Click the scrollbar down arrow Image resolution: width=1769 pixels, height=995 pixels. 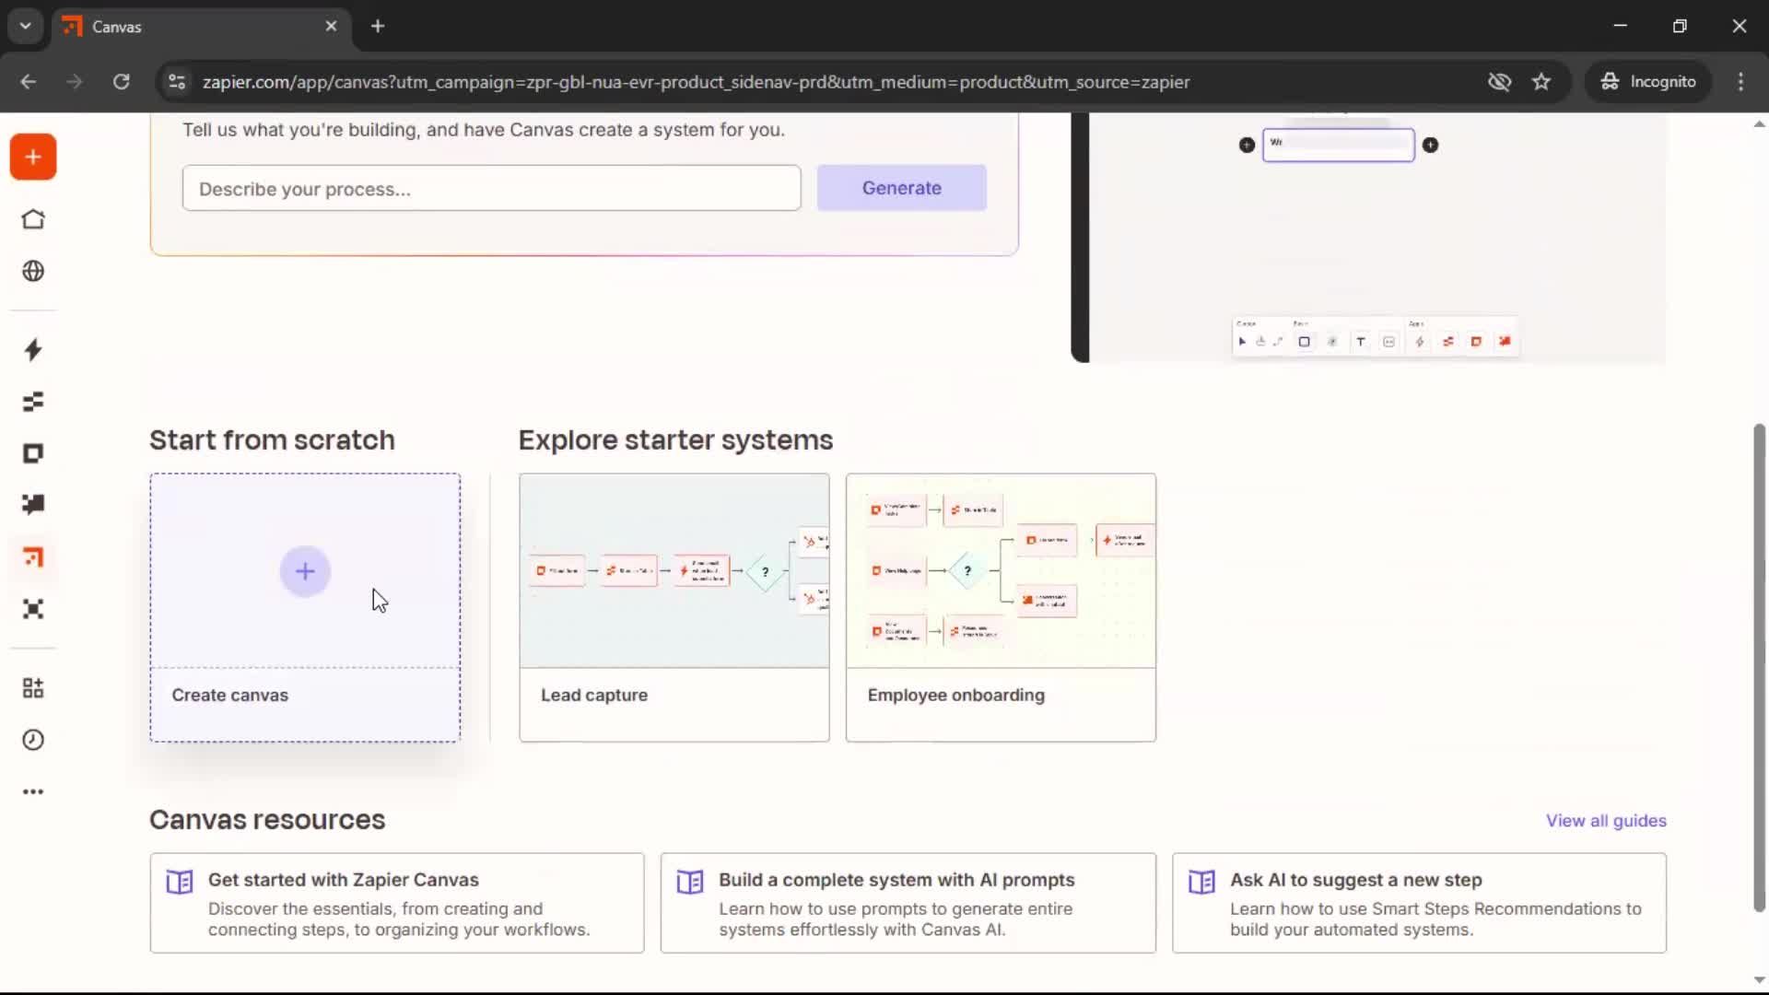[1759, 980]
